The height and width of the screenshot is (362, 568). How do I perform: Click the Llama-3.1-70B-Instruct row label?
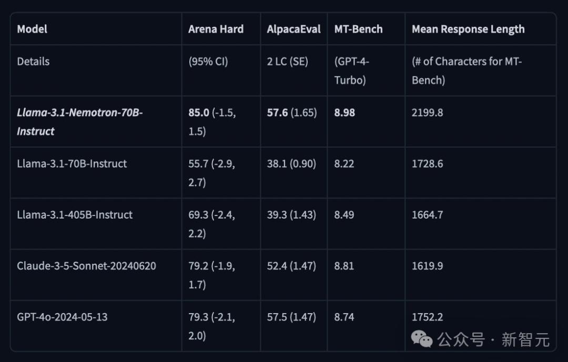[72, 163]
